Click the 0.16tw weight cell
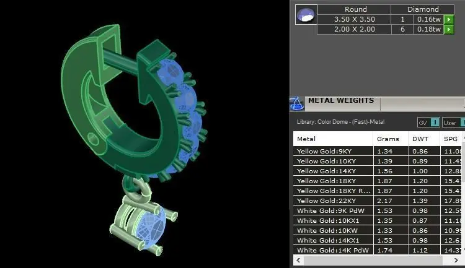 coord(428,19)
